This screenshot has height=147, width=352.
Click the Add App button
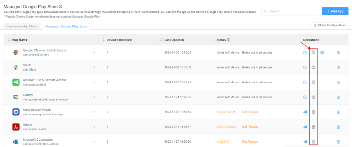[335, 11]
